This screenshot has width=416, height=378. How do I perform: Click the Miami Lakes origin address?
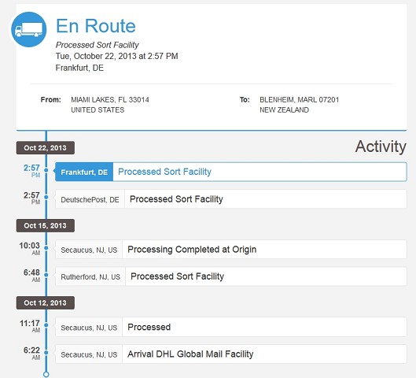point(110,105)
